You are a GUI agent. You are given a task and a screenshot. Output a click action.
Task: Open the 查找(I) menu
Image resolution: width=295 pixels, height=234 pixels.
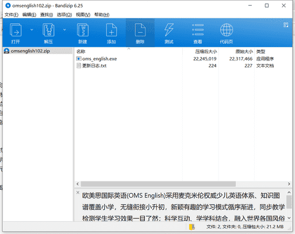[x=47, y=14]
